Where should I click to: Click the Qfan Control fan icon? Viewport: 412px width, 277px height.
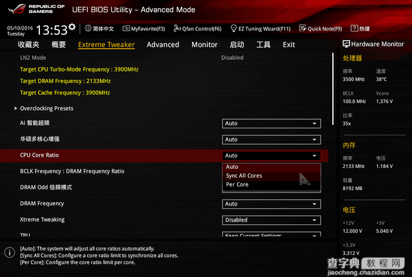177,28
